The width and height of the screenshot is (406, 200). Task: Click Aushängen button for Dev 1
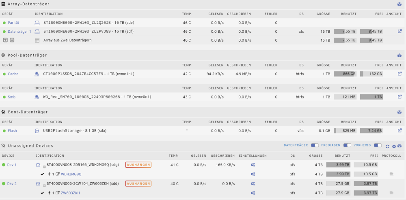click(138, 165)
